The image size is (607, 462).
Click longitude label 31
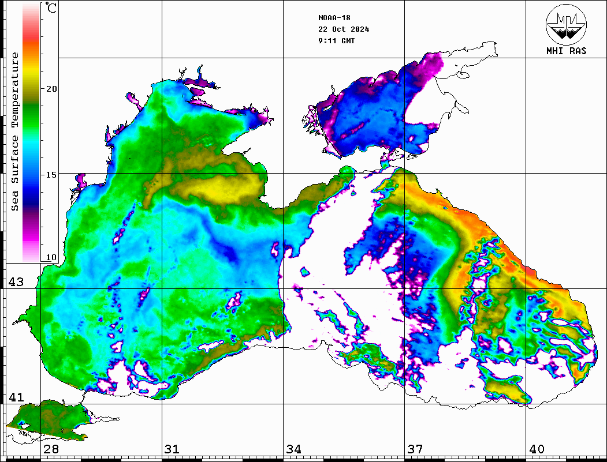[x=172, y=449]
